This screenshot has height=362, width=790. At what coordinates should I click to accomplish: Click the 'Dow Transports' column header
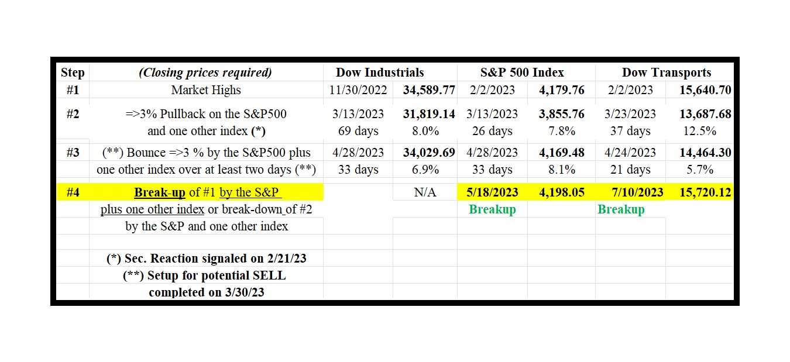[667, 73]
